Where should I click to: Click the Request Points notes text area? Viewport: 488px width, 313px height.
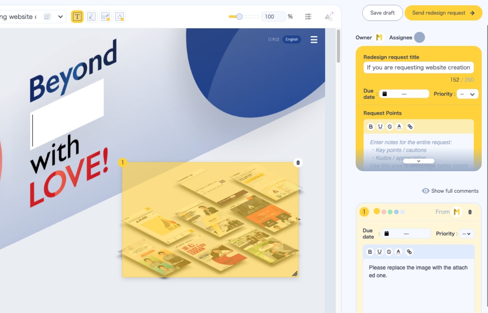[419, 151]
